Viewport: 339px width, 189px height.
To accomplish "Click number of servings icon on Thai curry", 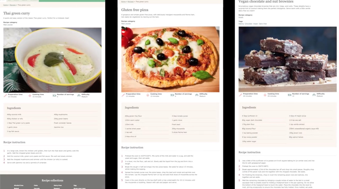I will [x=55, y=95].
